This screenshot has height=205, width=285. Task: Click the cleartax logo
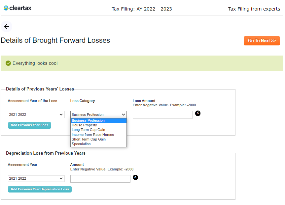pyautogui.click(x=18, y=8)
